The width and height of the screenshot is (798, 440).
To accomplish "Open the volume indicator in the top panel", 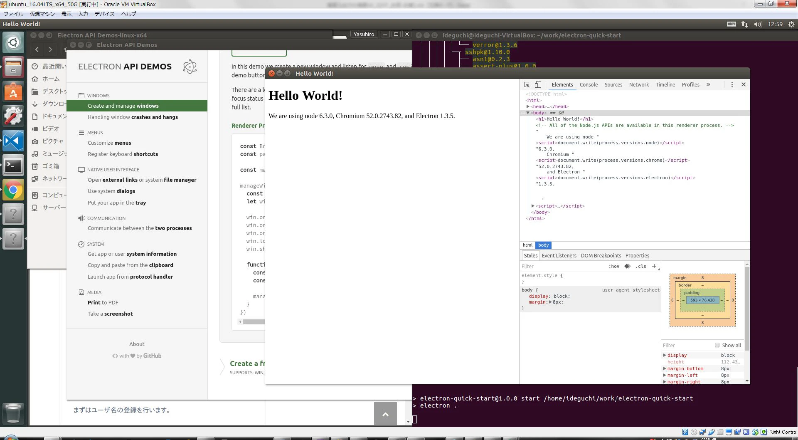I will pyautogui.click(x=758, y=24).
